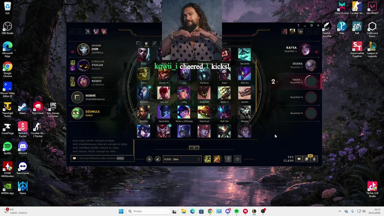
Task: Click enemy Kai'Sa portrait
Action: pos(305,49)
